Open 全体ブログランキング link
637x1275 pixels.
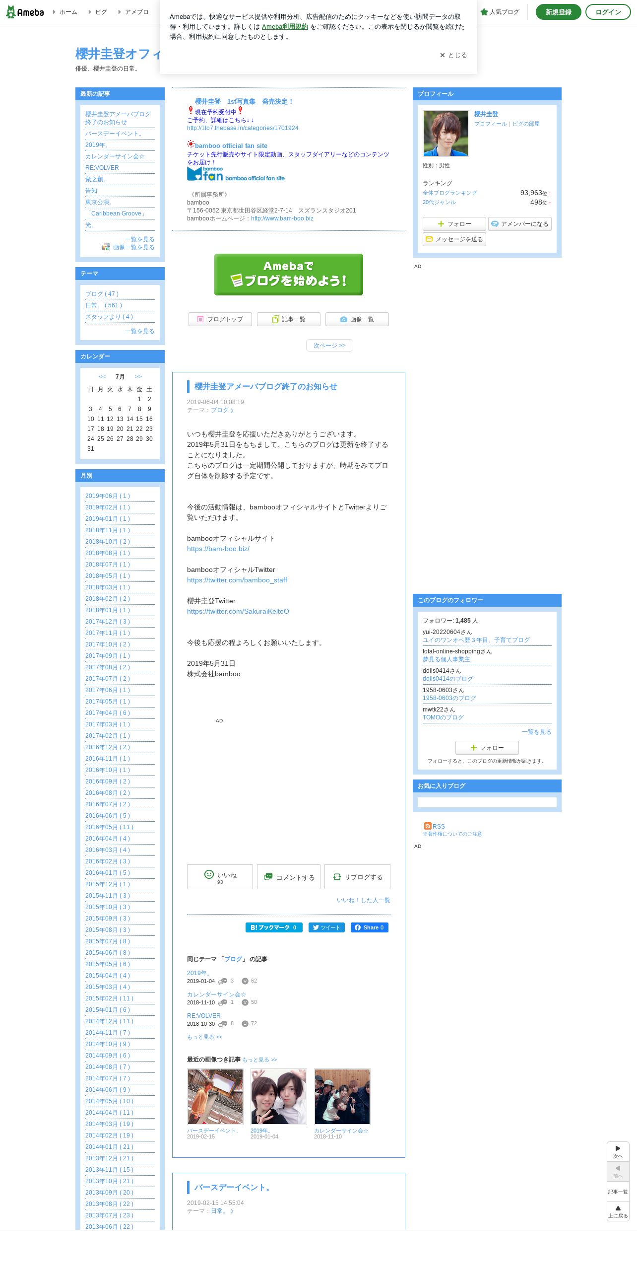point(450,193)
